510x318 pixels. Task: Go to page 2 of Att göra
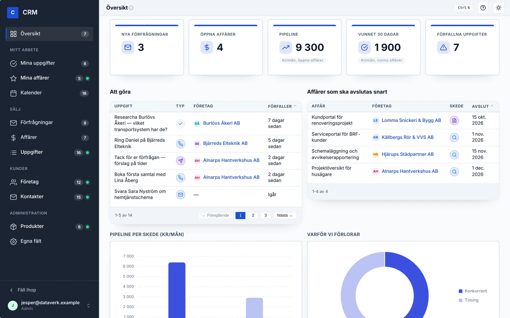[x=253, y=216]
